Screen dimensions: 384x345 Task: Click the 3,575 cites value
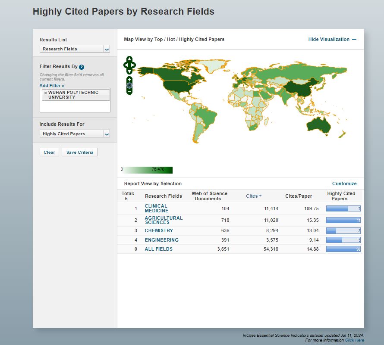click(272, 240)
